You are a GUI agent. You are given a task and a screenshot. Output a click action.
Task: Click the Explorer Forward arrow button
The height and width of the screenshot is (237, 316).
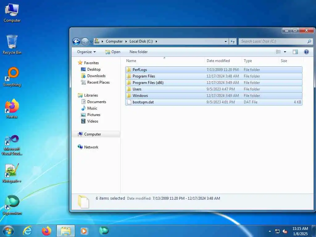(x=85, y=42)
